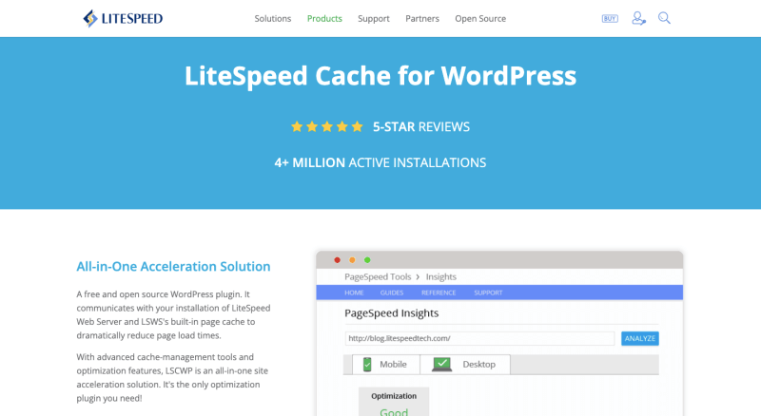Click the Optimization label
The height and width of the screenshot is (416, 761).
point(394,396)
